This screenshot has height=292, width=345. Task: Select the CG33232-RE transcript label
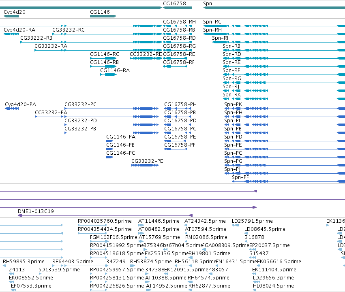click(146, 54)
